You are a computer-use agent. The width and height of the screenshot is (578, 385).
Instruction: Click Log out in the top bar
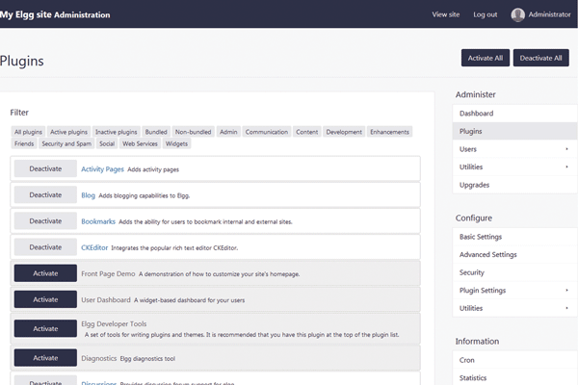coord(486,14)
